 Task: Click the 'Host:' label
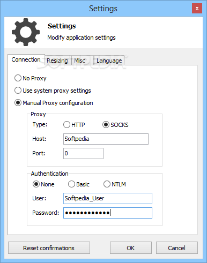coord(39,139)
